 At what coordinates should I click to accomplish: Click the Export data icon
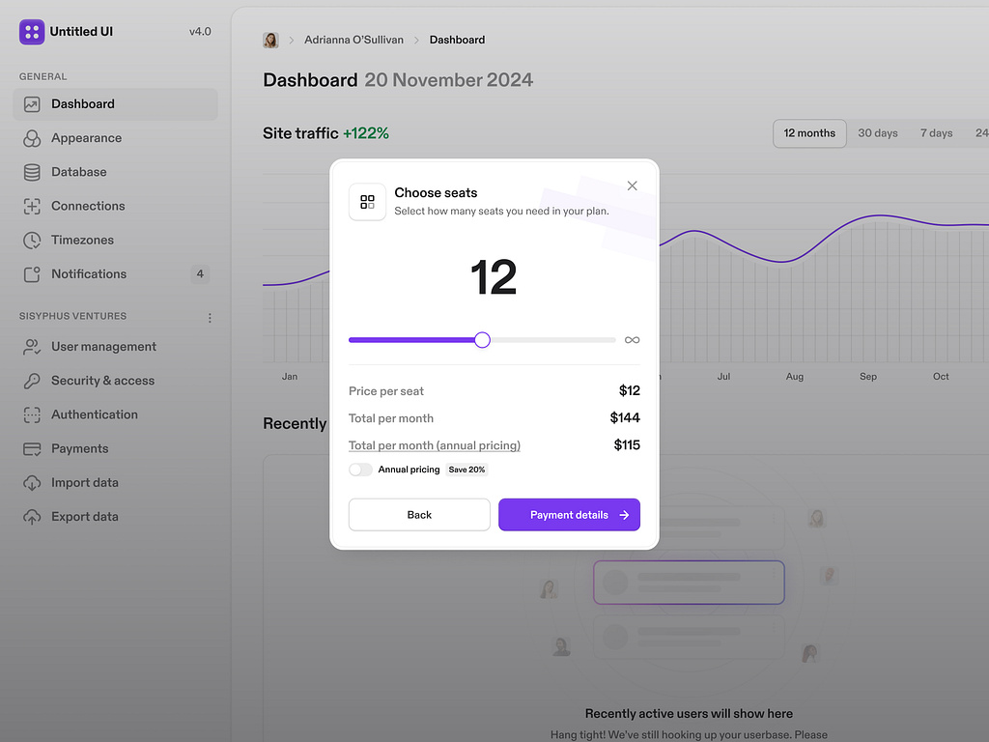coord(32,516)
